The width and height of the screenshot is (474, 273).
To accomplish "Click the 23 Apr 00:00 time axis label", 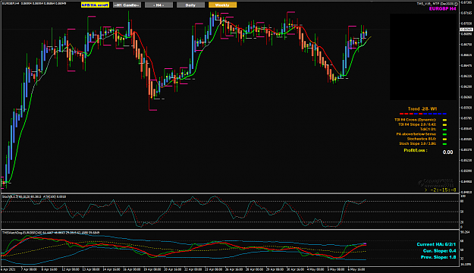I will (214, 269).
